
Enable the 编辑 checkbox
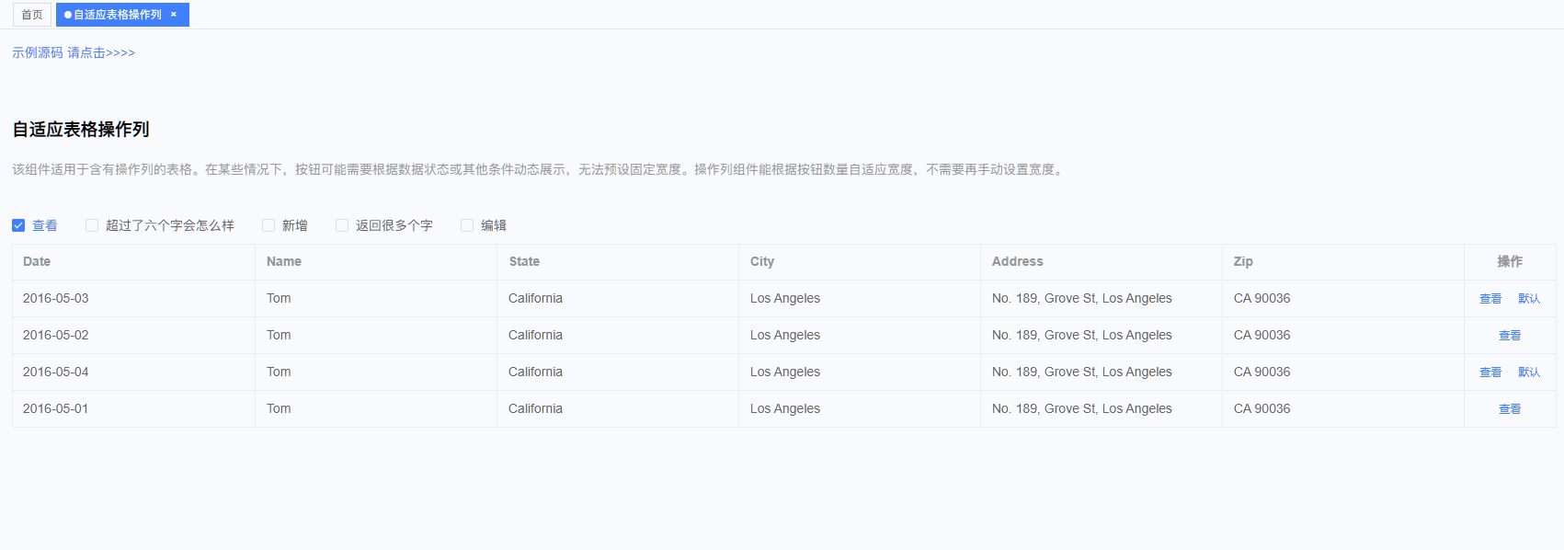tap(467, 225)
